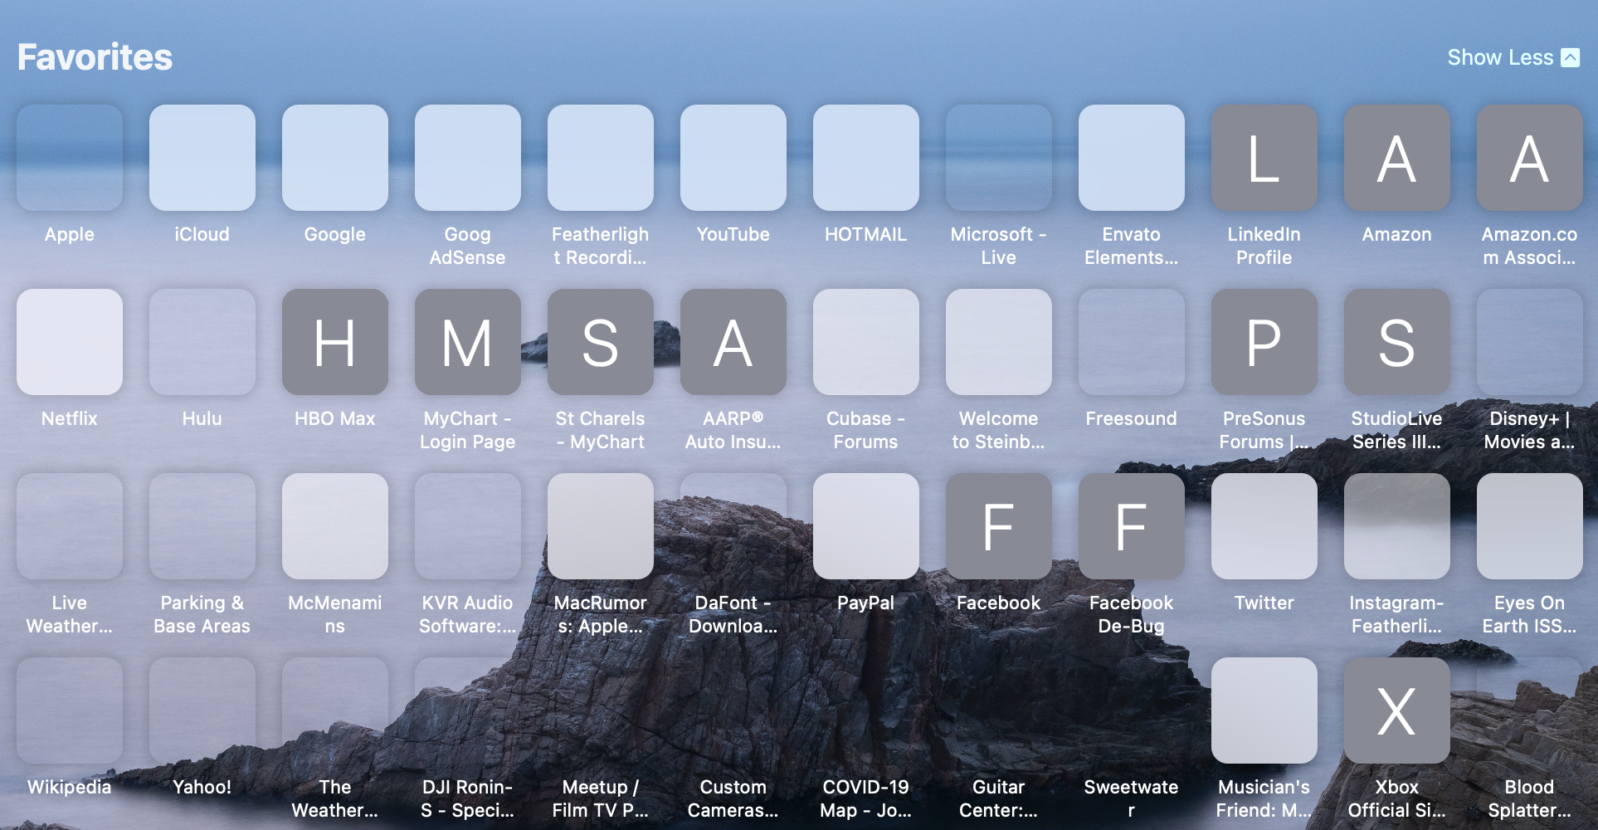1598x830 pixels.
Task: Open the Blood Splatter favorite
Action: point(1530,710)
